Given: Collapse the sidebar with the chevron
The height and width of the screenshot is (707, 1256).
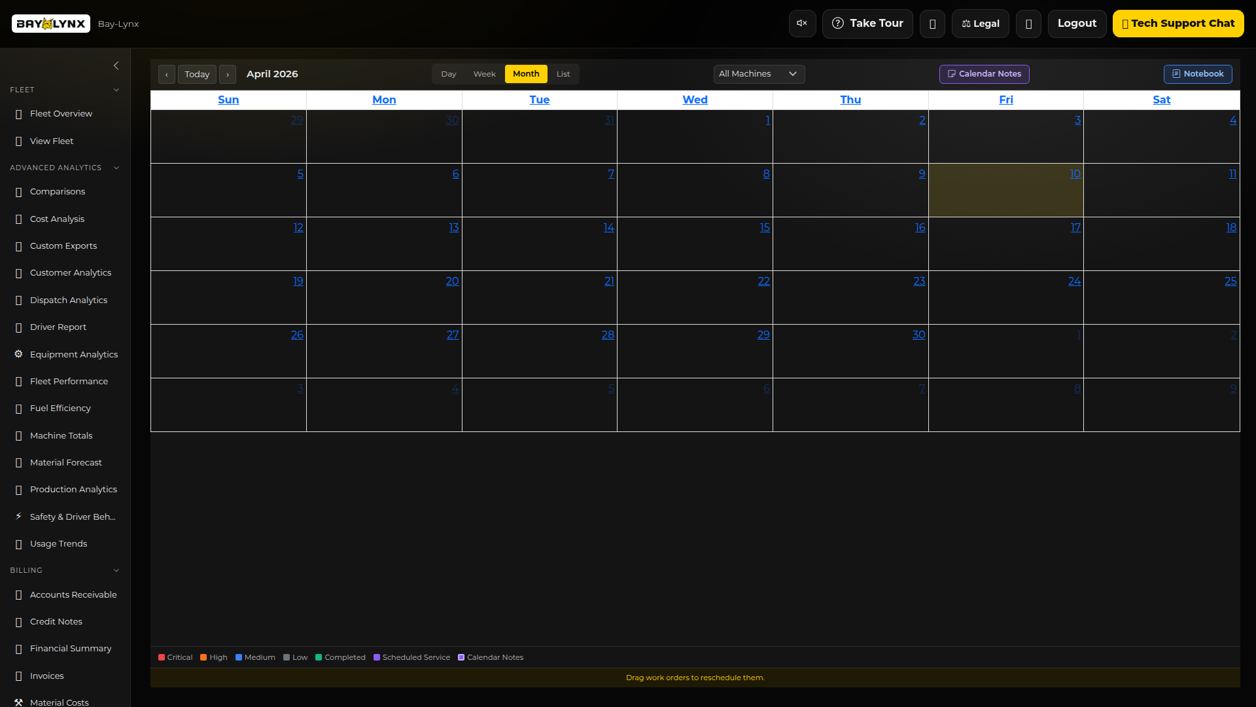Looking at the screenshot, I should pos(116,65).
